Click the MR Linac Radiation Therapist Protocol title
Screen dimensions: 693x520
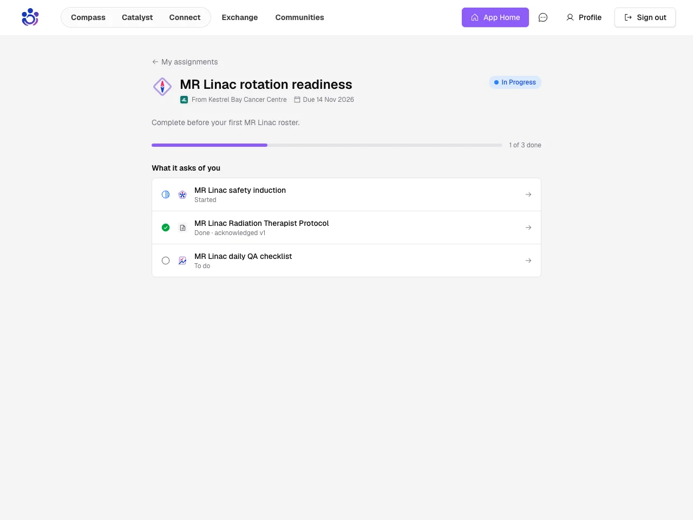[x=261, y=223]
